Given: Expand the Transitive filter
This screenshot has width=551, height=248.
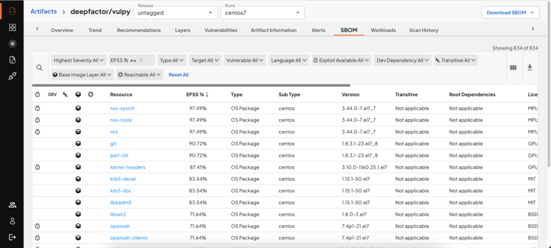Looking at the screenshot, I should point(456,60).
